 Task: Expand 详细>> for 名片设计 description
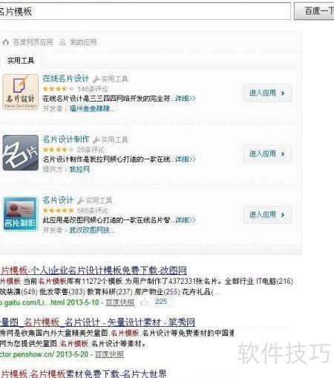pos(185,220)
